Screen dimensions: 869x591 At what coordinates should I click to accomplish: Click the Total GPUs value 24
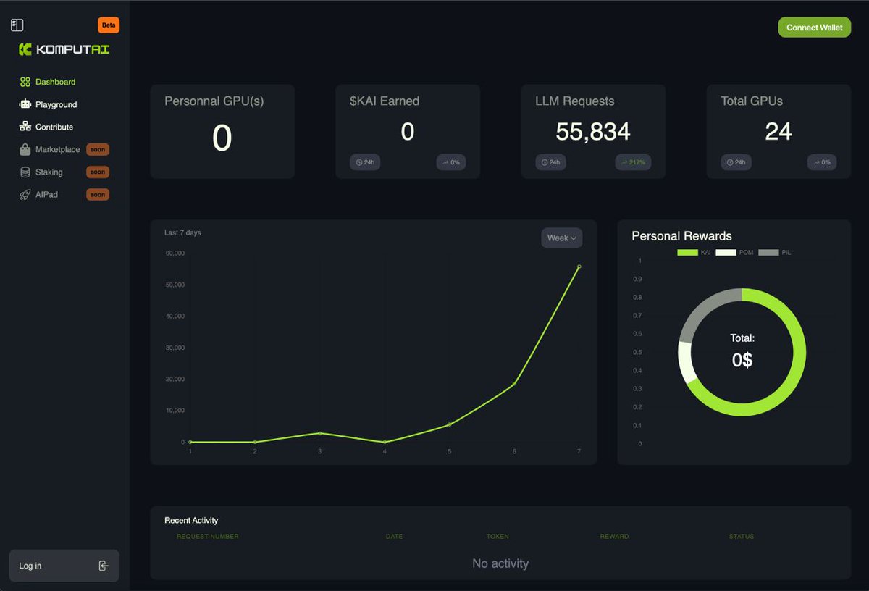pos(778,131)
